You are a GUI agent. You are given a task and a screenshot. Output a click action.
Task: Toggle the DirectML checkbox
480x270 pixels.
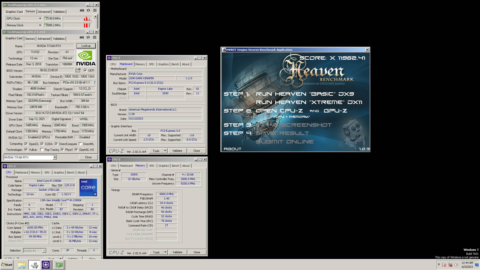click(x=80, y=144)
